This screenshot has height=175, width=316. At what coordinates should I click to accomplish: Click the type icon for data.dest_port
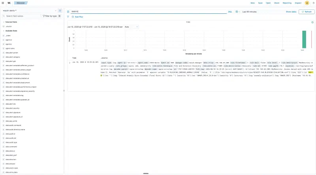pyautogui.click(x=4, y=155)
